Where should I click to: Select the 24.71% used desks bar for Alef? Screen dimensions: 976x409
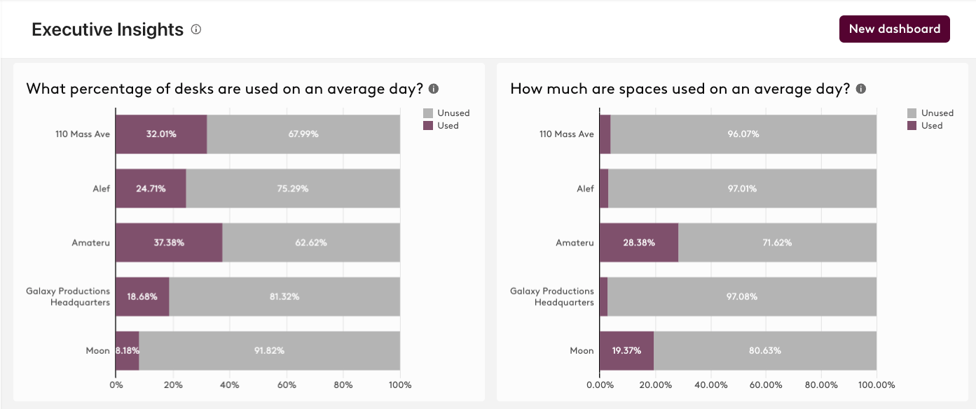(x=151, y=188)
